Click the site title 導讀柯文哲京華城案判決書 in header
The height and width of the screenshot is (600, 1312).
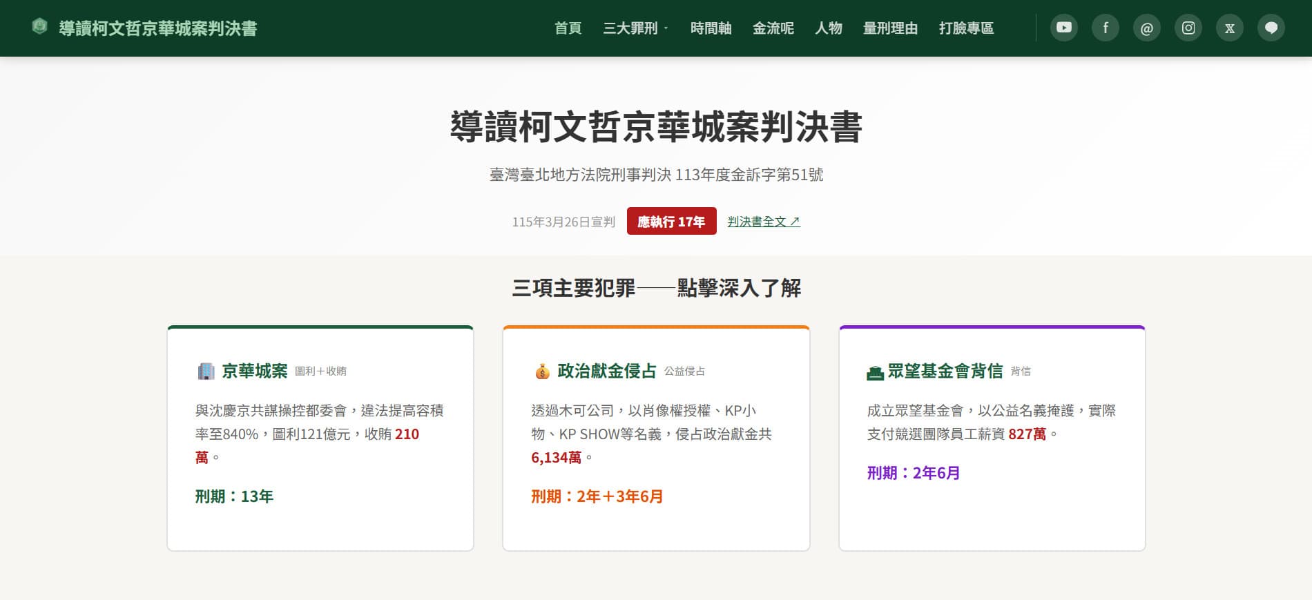[157, 28]
